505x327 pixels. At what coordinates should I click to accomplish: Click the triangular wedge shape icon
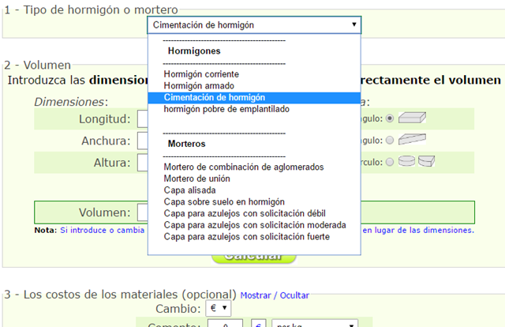pyautogui.click(x=412, y=139)
